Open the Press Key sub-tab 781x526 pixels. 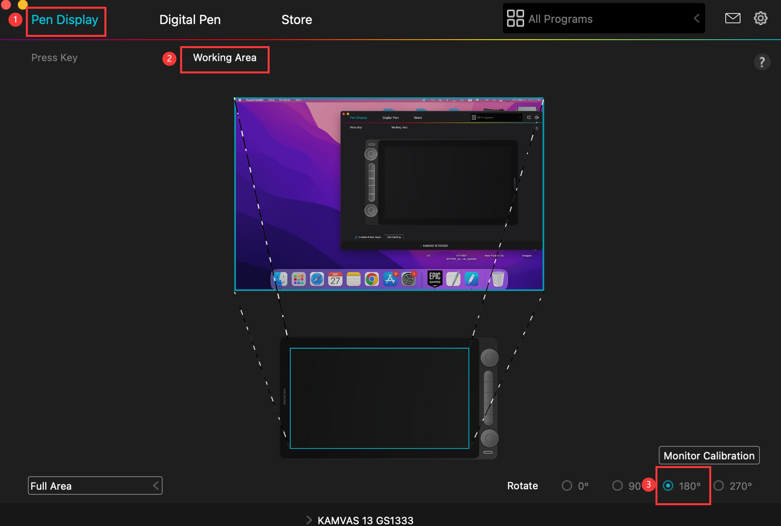(54, 58)
